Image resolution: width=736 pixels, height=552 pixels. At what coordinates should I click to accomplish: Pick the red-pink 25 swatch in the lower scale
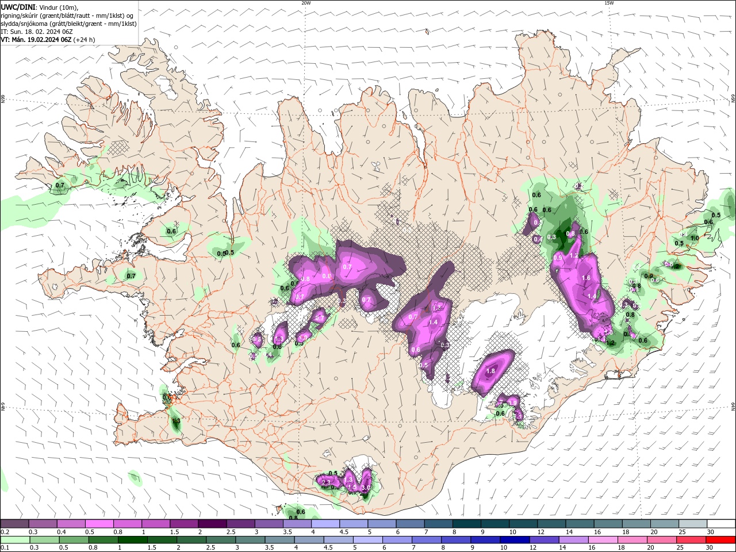point(691,540)
